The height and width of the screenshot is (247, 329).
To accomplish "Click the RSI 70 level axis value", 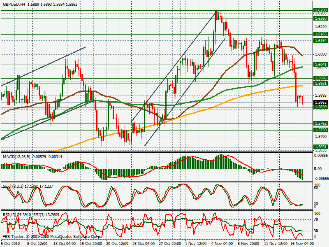I will click(x=316, y=219).
